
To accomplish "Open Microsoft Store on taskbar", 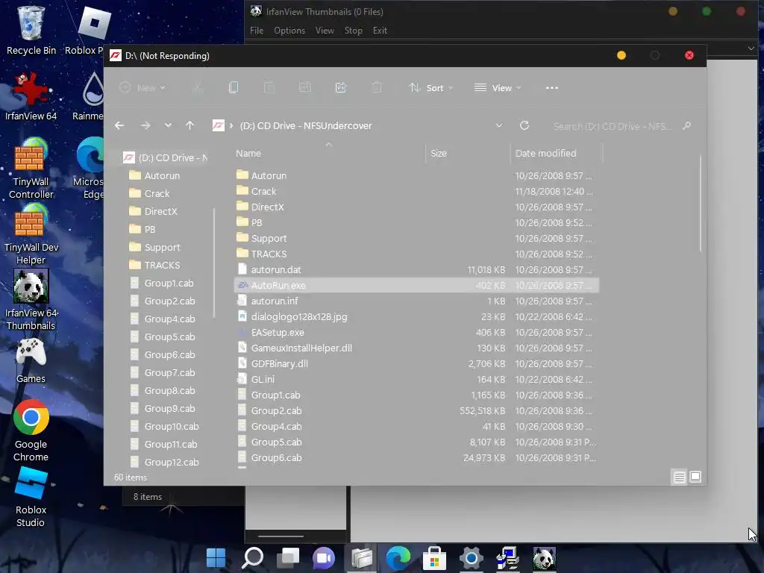I will coord(434,558).
